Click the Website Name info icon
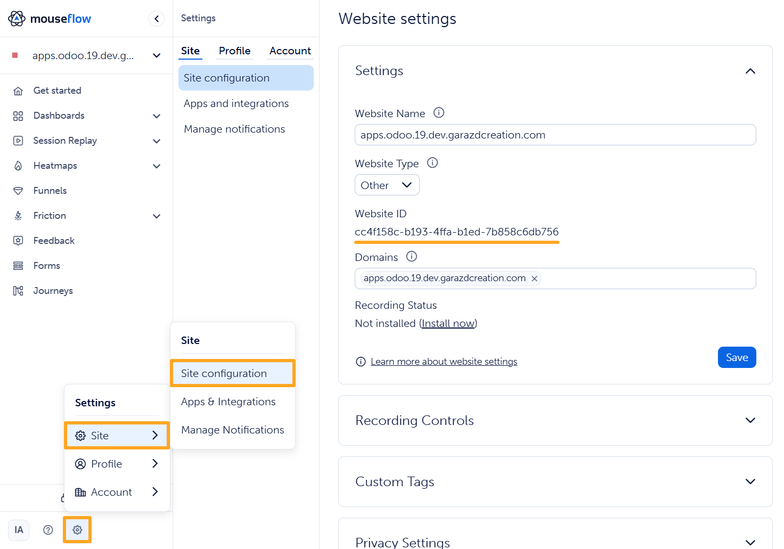 click(439, 113)
